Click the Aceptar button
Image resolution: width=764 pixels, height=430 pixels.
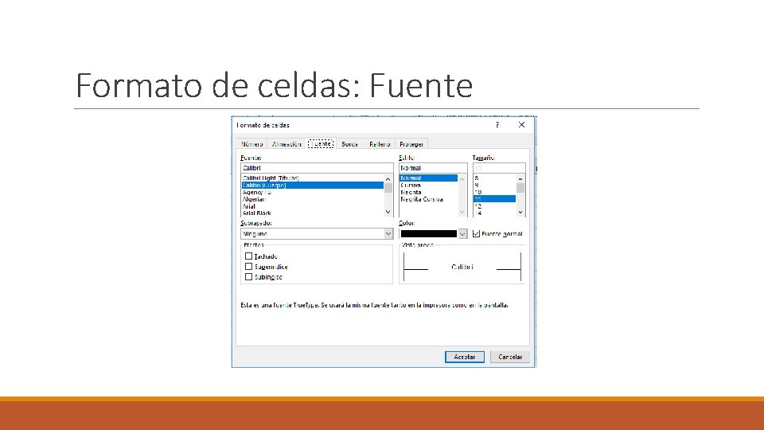click(x=464, y=357)
